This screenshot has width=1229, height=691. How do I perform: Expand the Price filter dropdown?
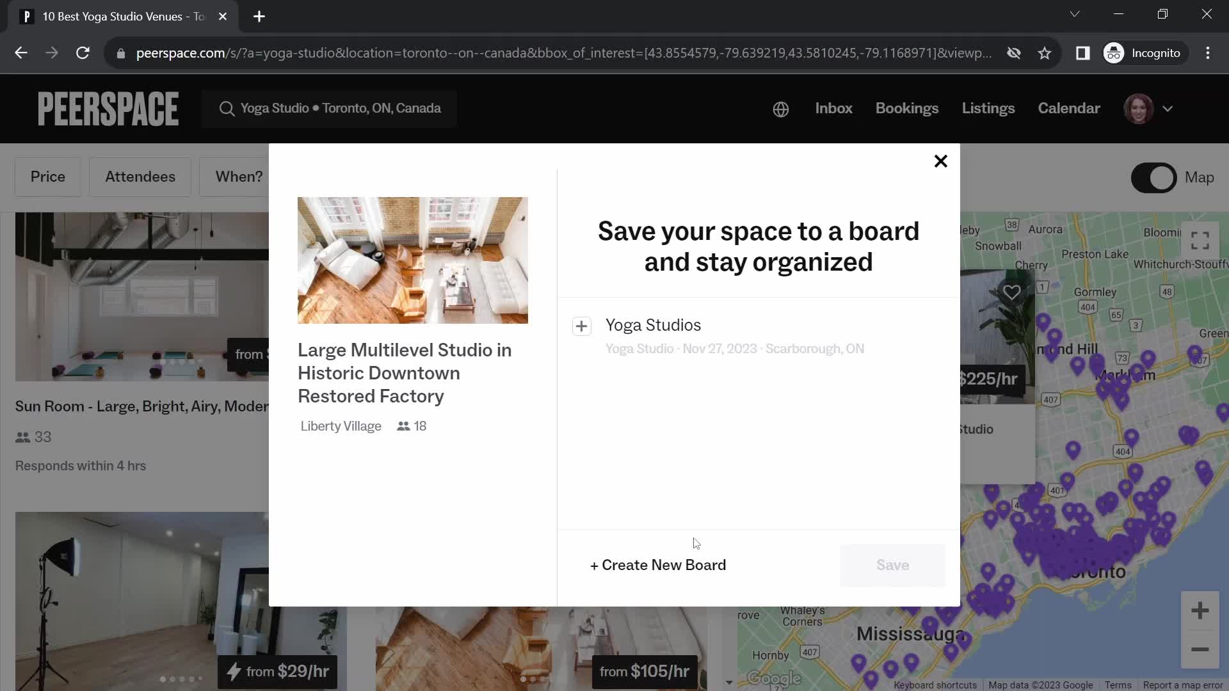point(48,177)
